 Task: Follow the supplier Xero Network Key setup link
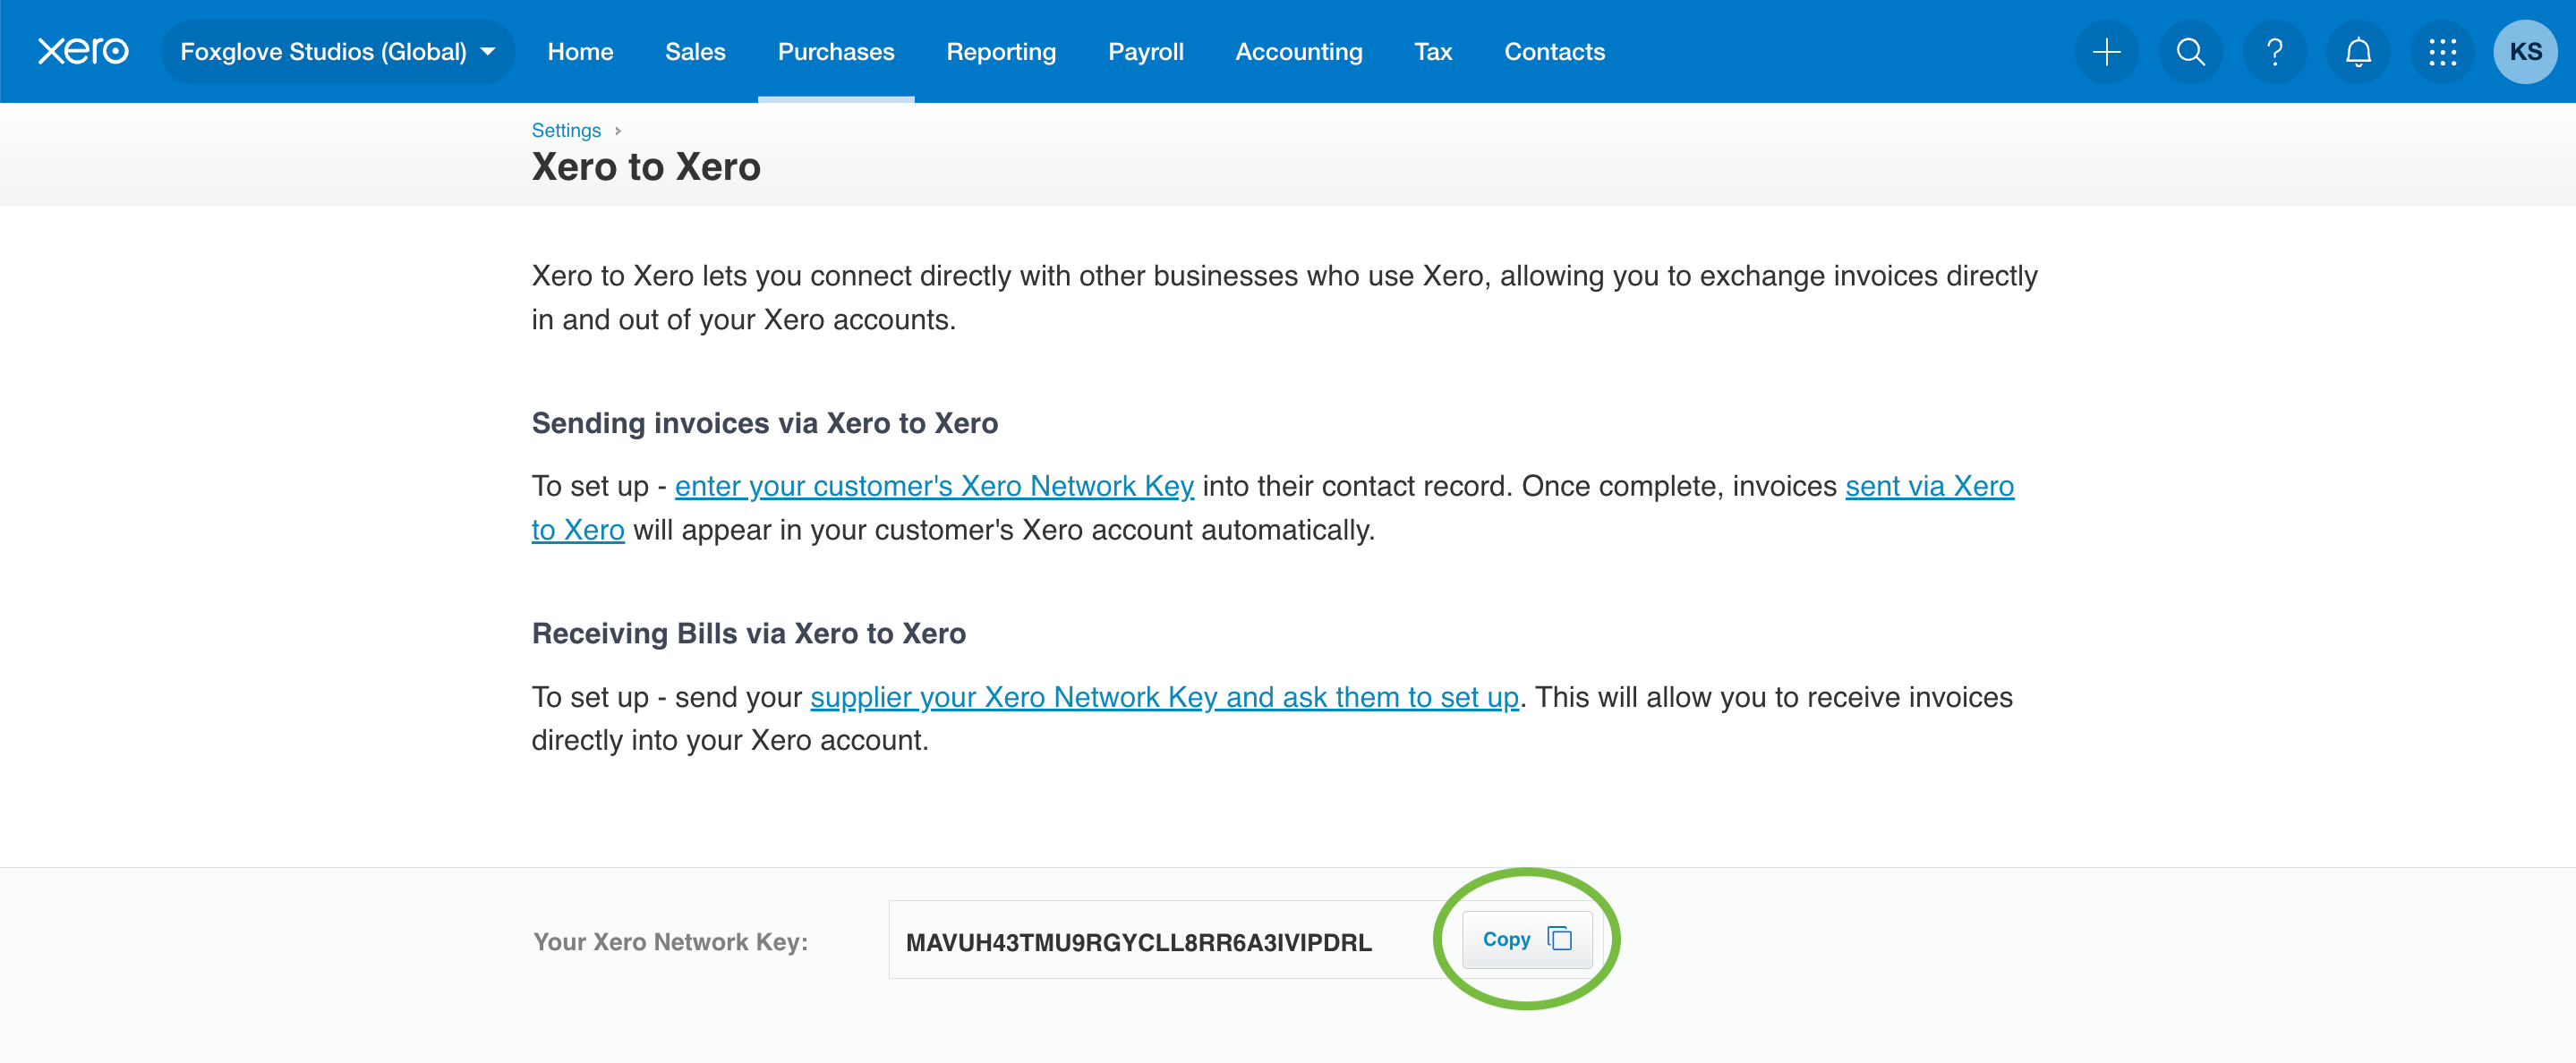pyautogui.click(x=1163, y=697)
